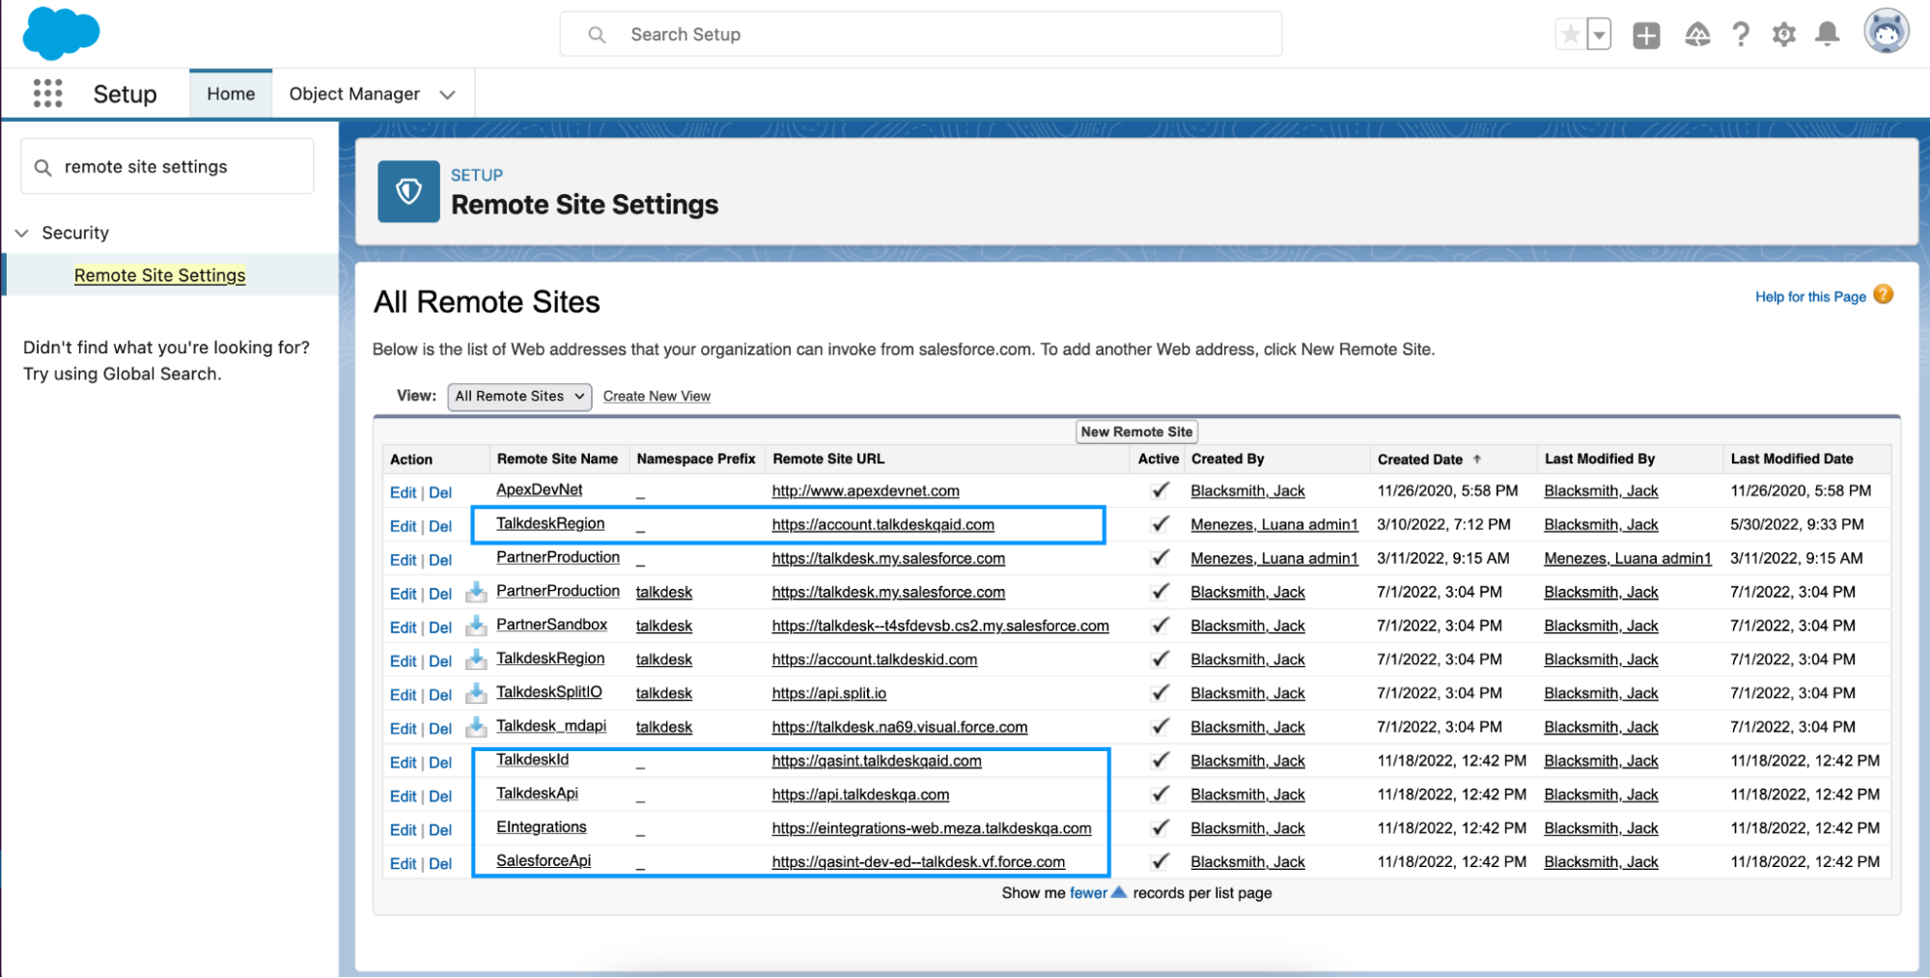This screenshot has height=978, width=1930.
Task: Click the Active checkmark for EIntegrations
Action: tap(1161, 828)
